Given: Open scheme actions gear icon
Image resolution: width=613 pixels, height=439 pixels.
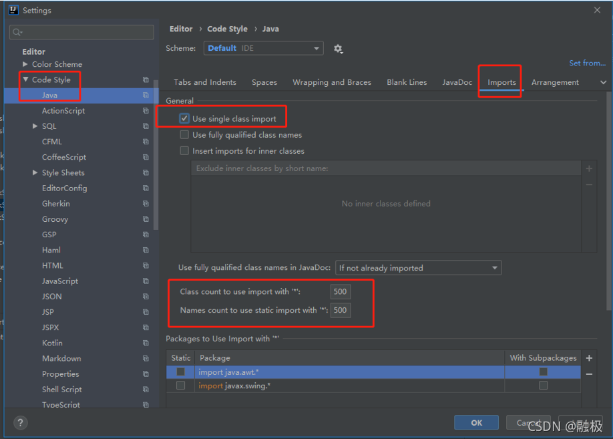Looking at the screenshot, I should point(338,49).
